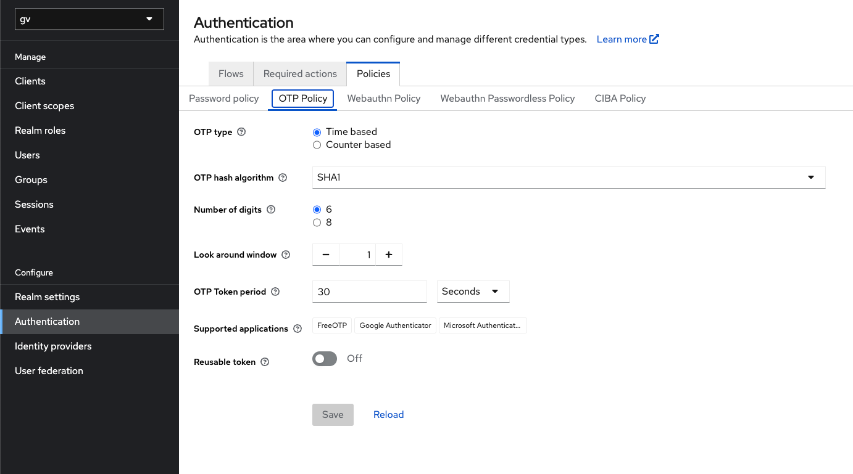Viewport: 853px width, 474px height.
Task: Increase look around window with plus button
Action: tap(389, 255)
